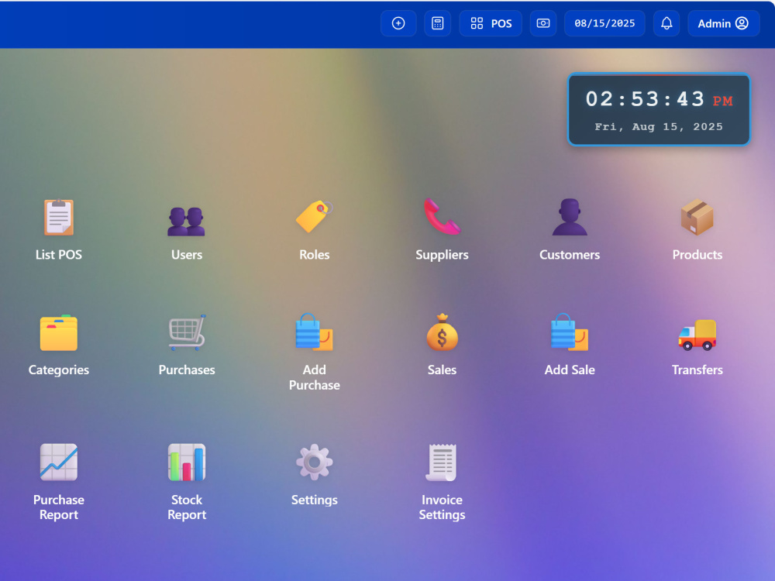Screen dimensions: 775x581
Task: Click the digital clock widget
Action: tap(659, 109)
